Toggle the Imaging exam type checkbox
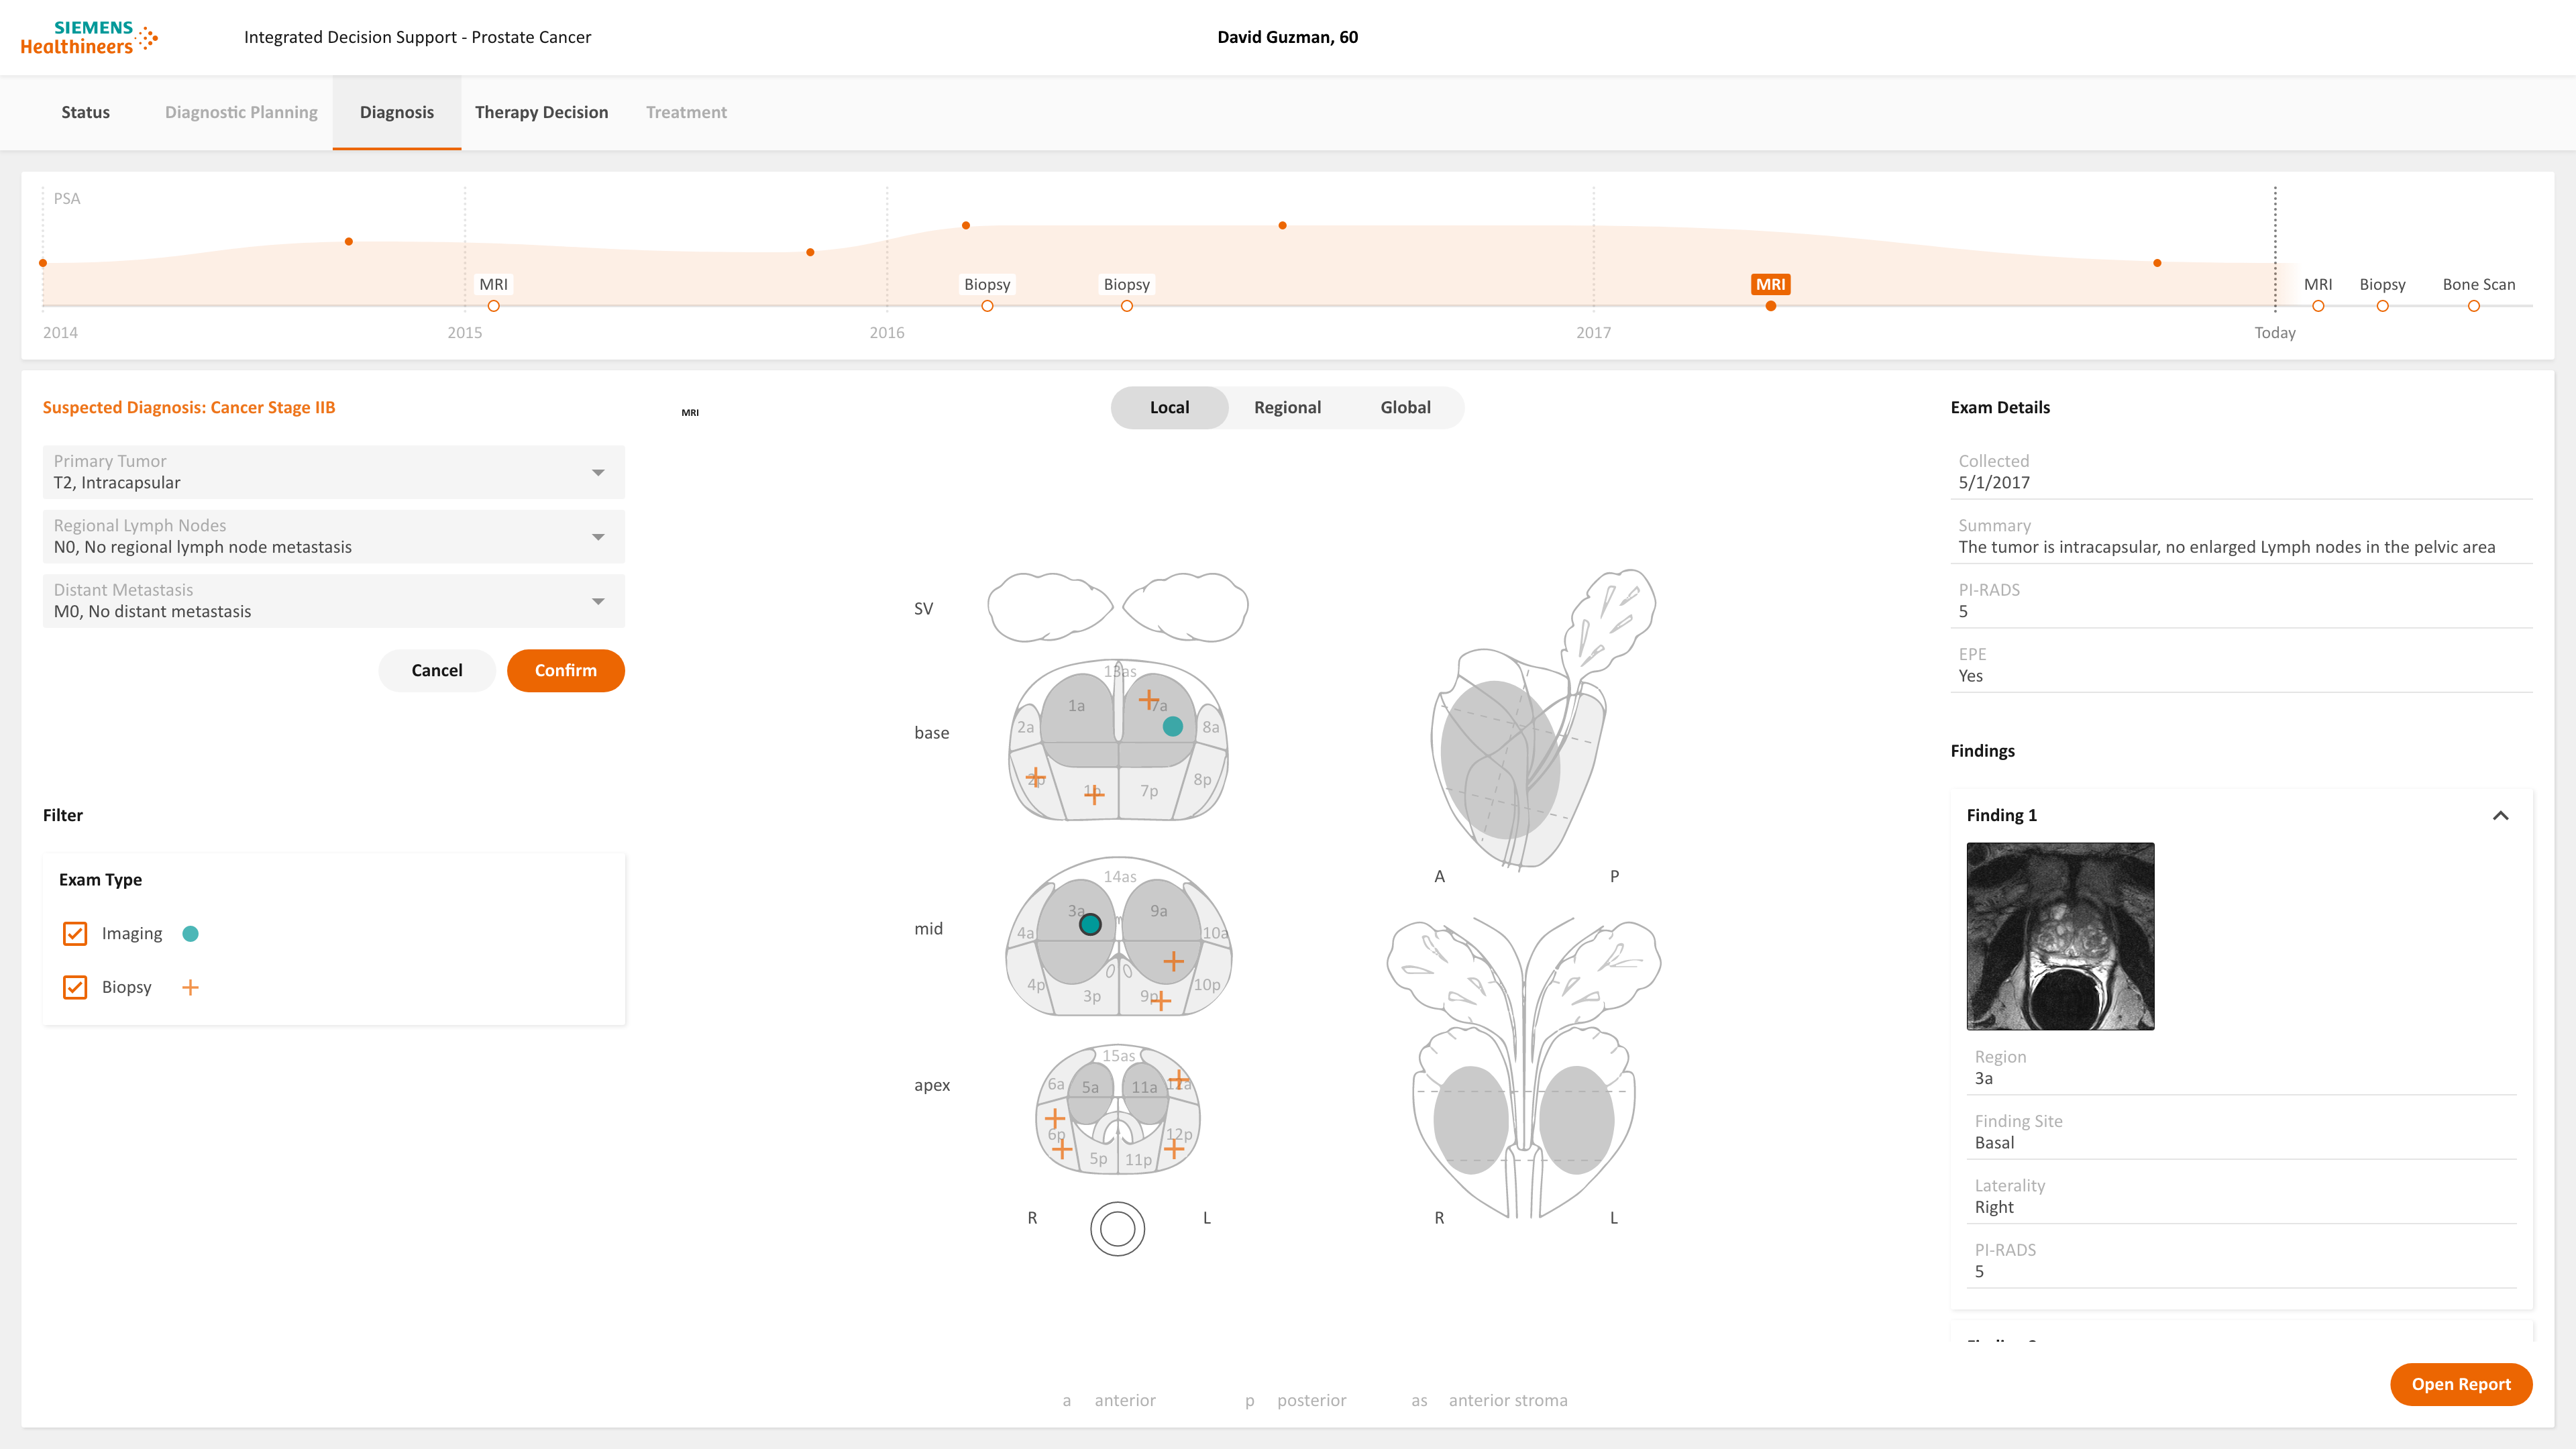Image resolution: width=2576 pixels, height=1449 pixels. (x=75, y=933)
